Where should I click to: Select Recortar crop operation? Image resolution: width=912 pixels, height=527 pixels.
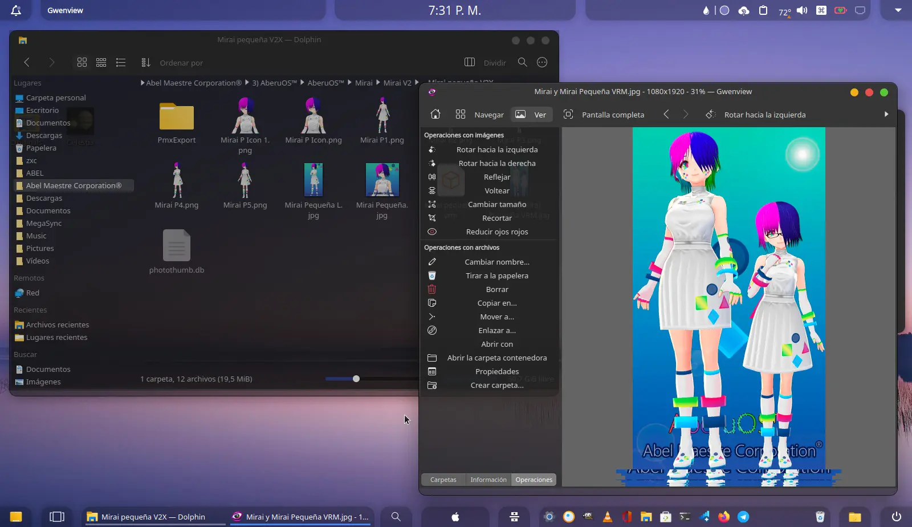tap(496, 218)
